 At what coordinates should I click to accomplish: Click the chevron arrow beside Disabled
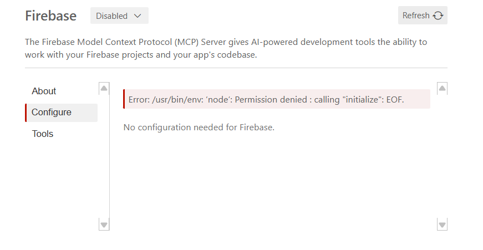pos(138,16)
